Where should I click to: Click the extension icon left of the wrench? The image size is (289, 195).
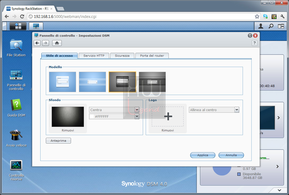[x=274, y=17]
